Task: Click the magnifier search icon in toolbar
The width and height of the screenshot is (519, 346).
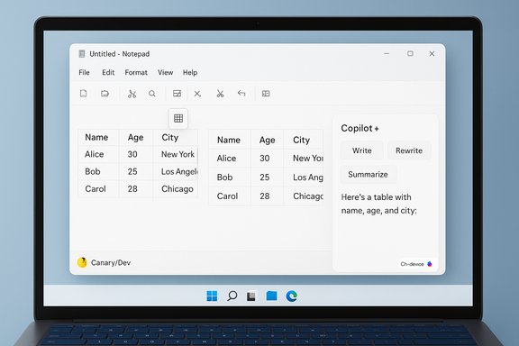Action: (x=152, y=94)
